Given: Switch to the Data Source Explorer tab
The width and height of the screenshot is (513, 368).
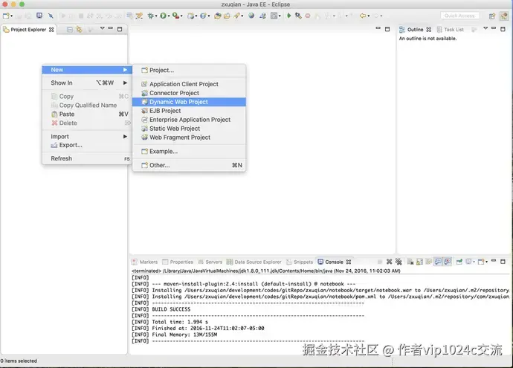Looking at the screenshot, I should click(254, 262).
